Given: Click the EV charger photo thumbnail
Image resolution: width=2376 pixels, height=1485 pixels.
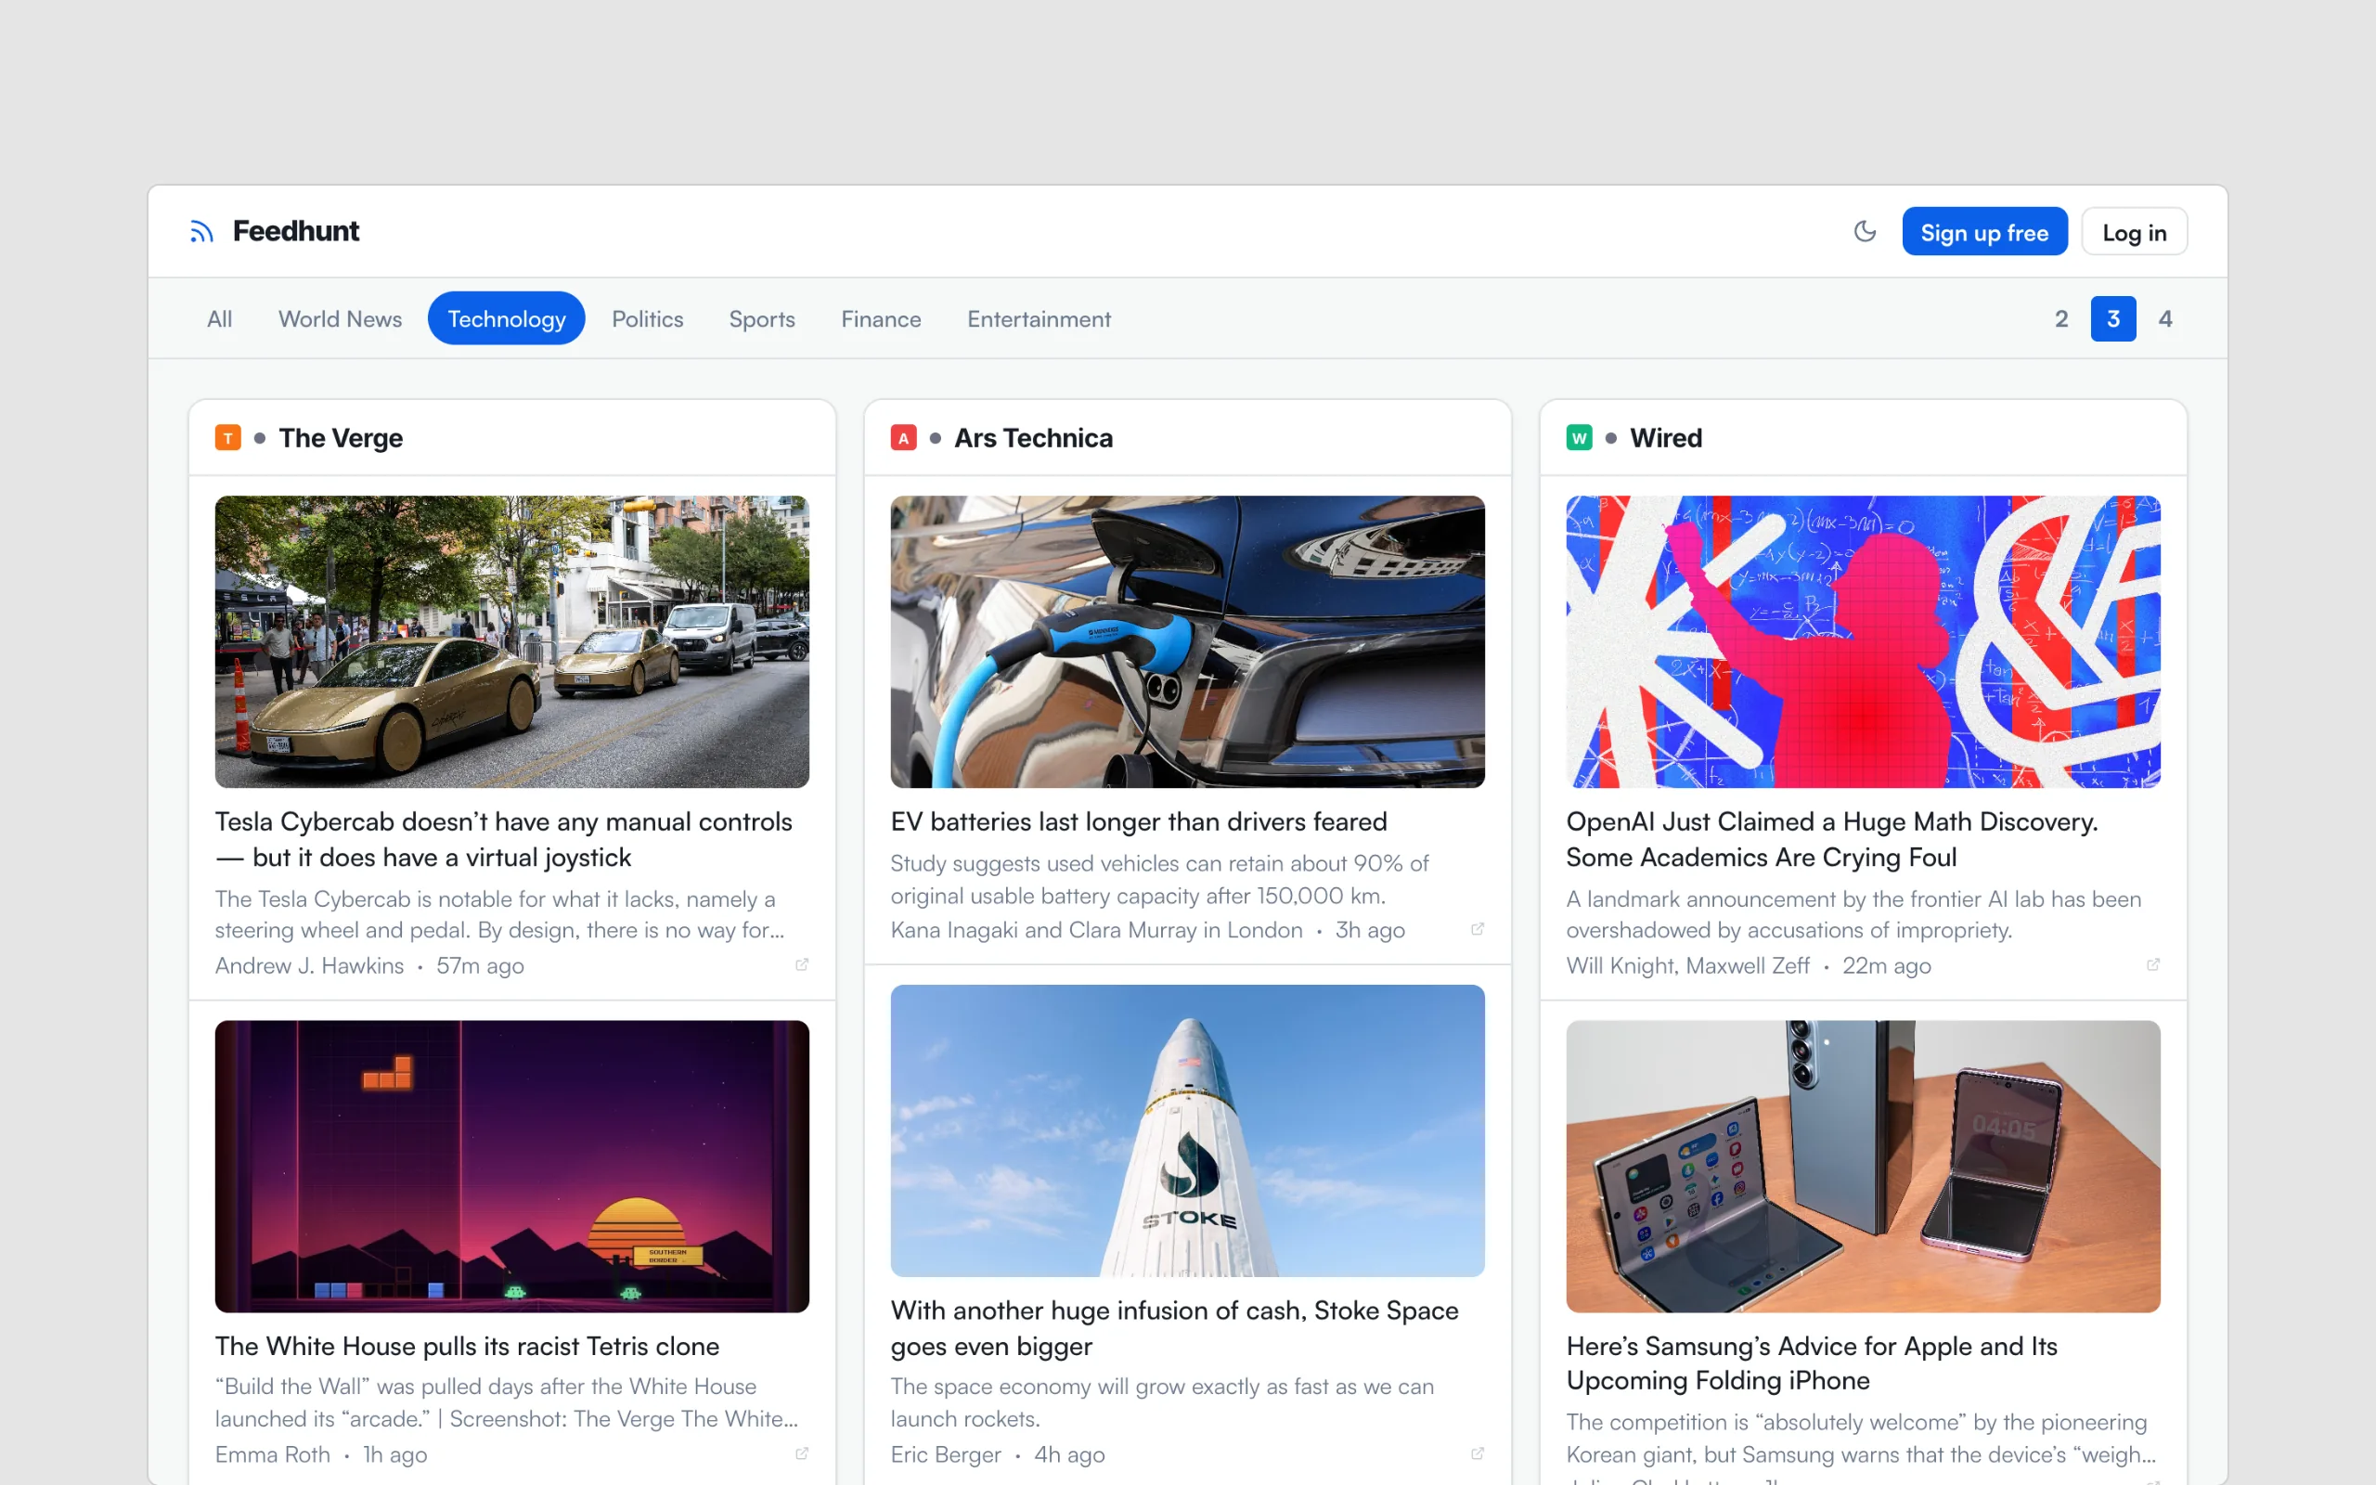Looking at the screenshot, I should pyautogui.click(x=1188, y=641).
